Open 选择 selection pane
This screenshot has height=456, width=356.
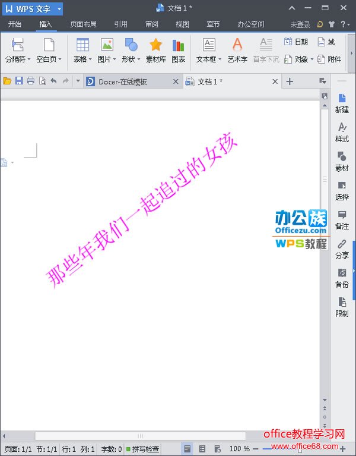342,191
